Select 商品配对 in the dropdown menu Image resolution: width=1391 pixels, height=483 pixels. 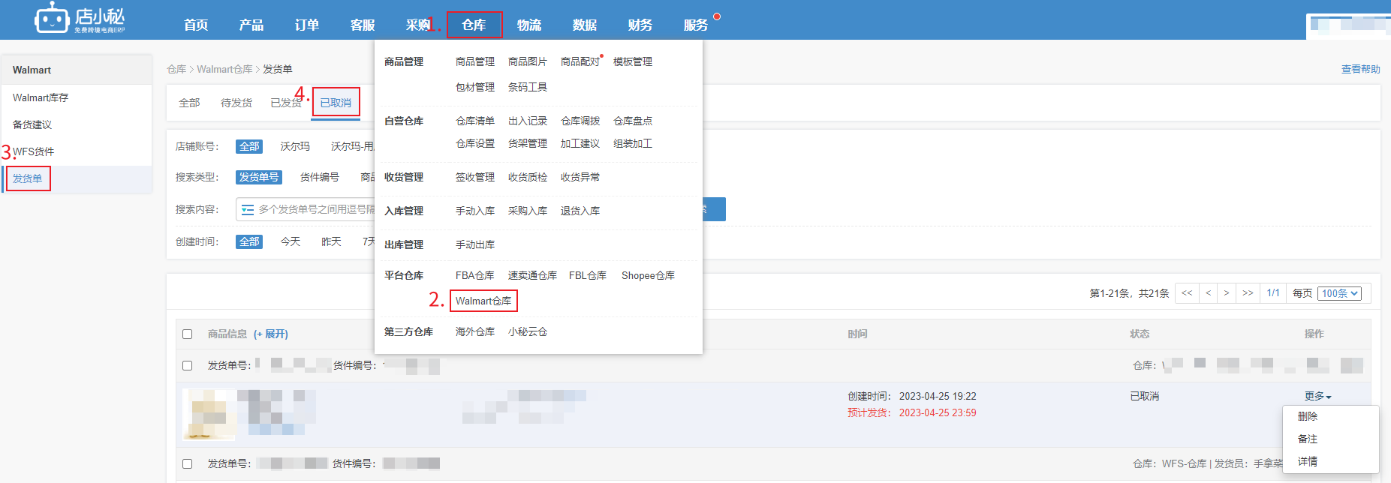[580, 61]
